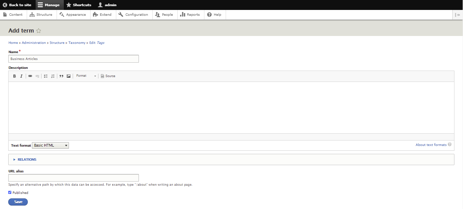Open the insert Image dialog

pyautogui.click(x=69, y=76)
